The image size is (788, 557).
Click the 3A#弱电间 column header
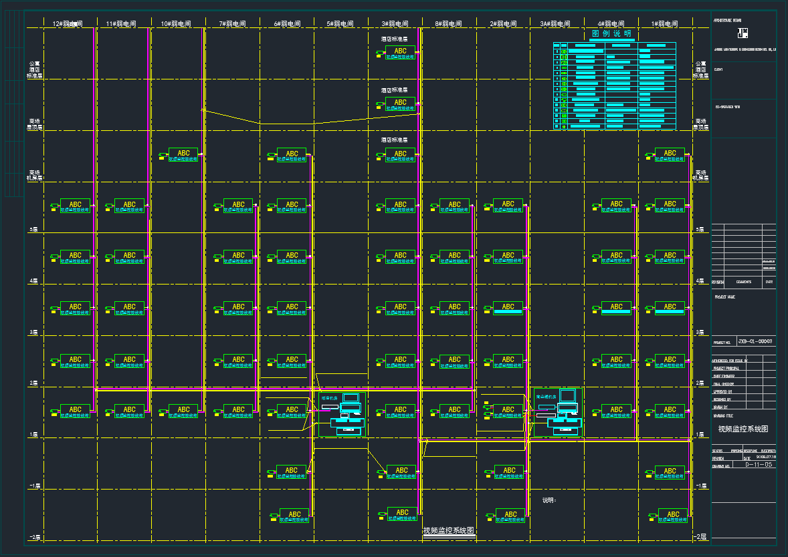click(555, 24)
